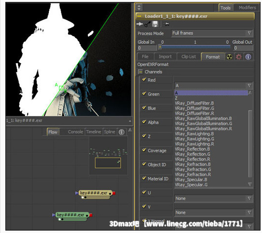262x233 pixels.
Task: Open the radiation symbol tab
Action: 229,57
